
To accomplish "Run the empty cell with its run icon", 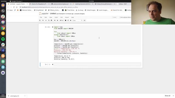I will [52, 65].
